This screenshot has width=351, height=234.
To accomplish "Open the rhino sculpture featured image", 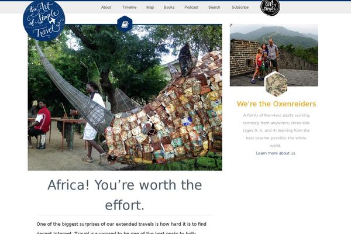I will 125,98.
